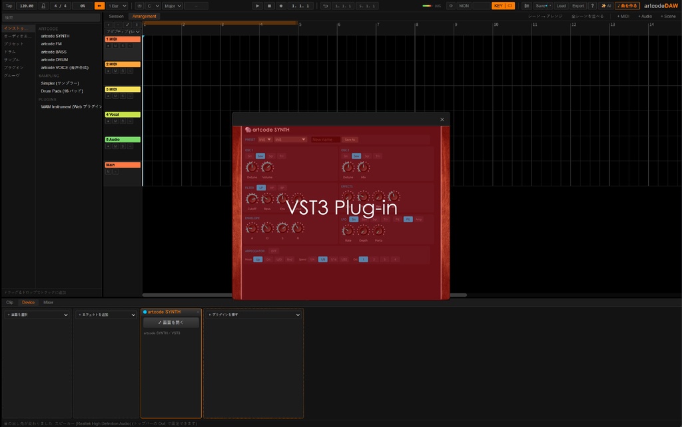Click the Load button

(561, 5)
